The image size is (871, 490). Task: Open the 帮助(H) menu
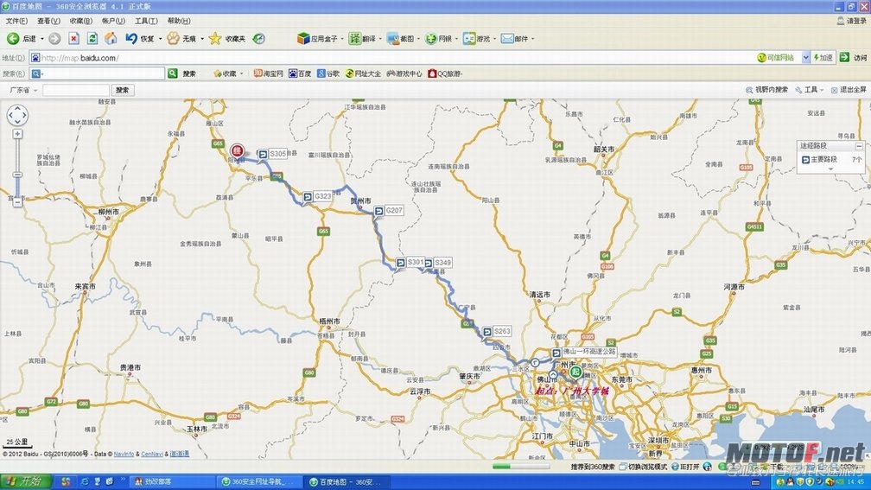[179, 21]
